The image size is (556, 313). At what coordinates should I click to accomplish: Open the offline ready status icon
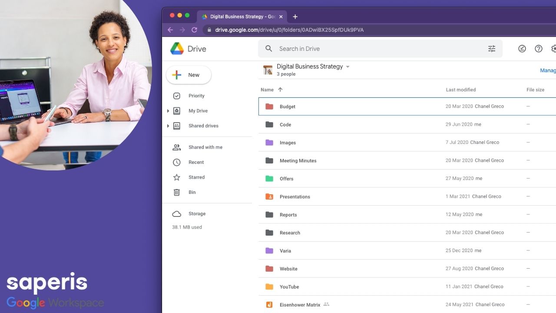coord(522,49)
